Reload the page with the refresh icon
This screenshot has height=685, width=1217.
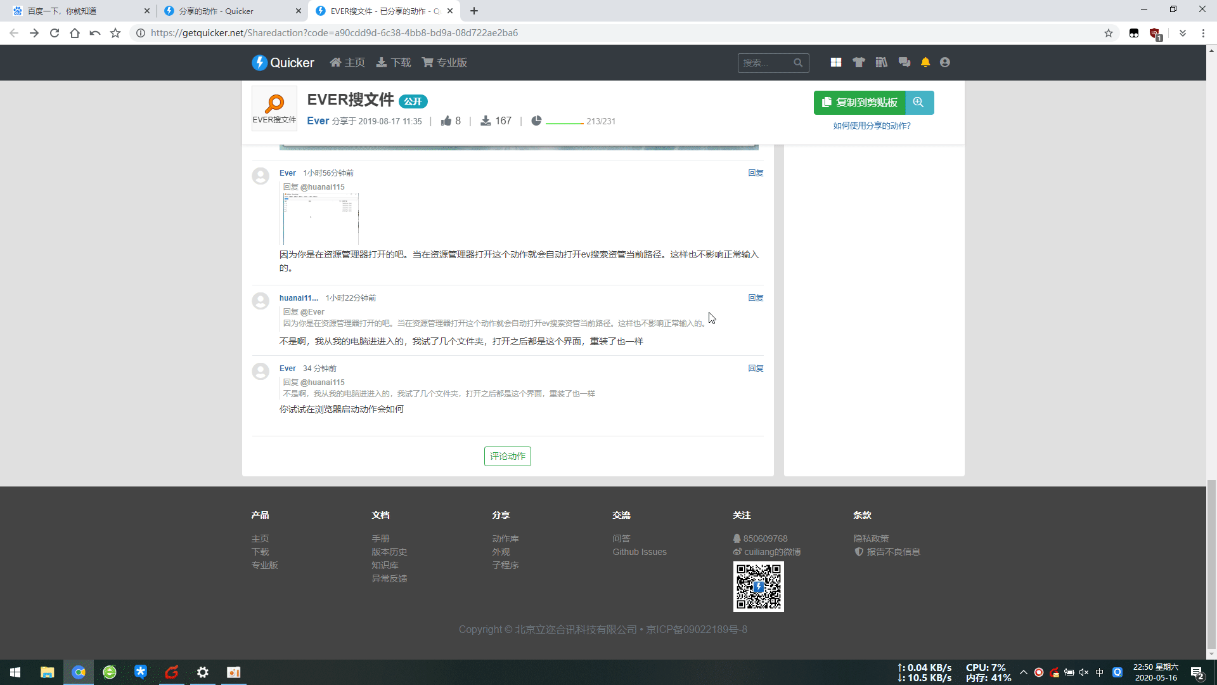click(55, 33)
